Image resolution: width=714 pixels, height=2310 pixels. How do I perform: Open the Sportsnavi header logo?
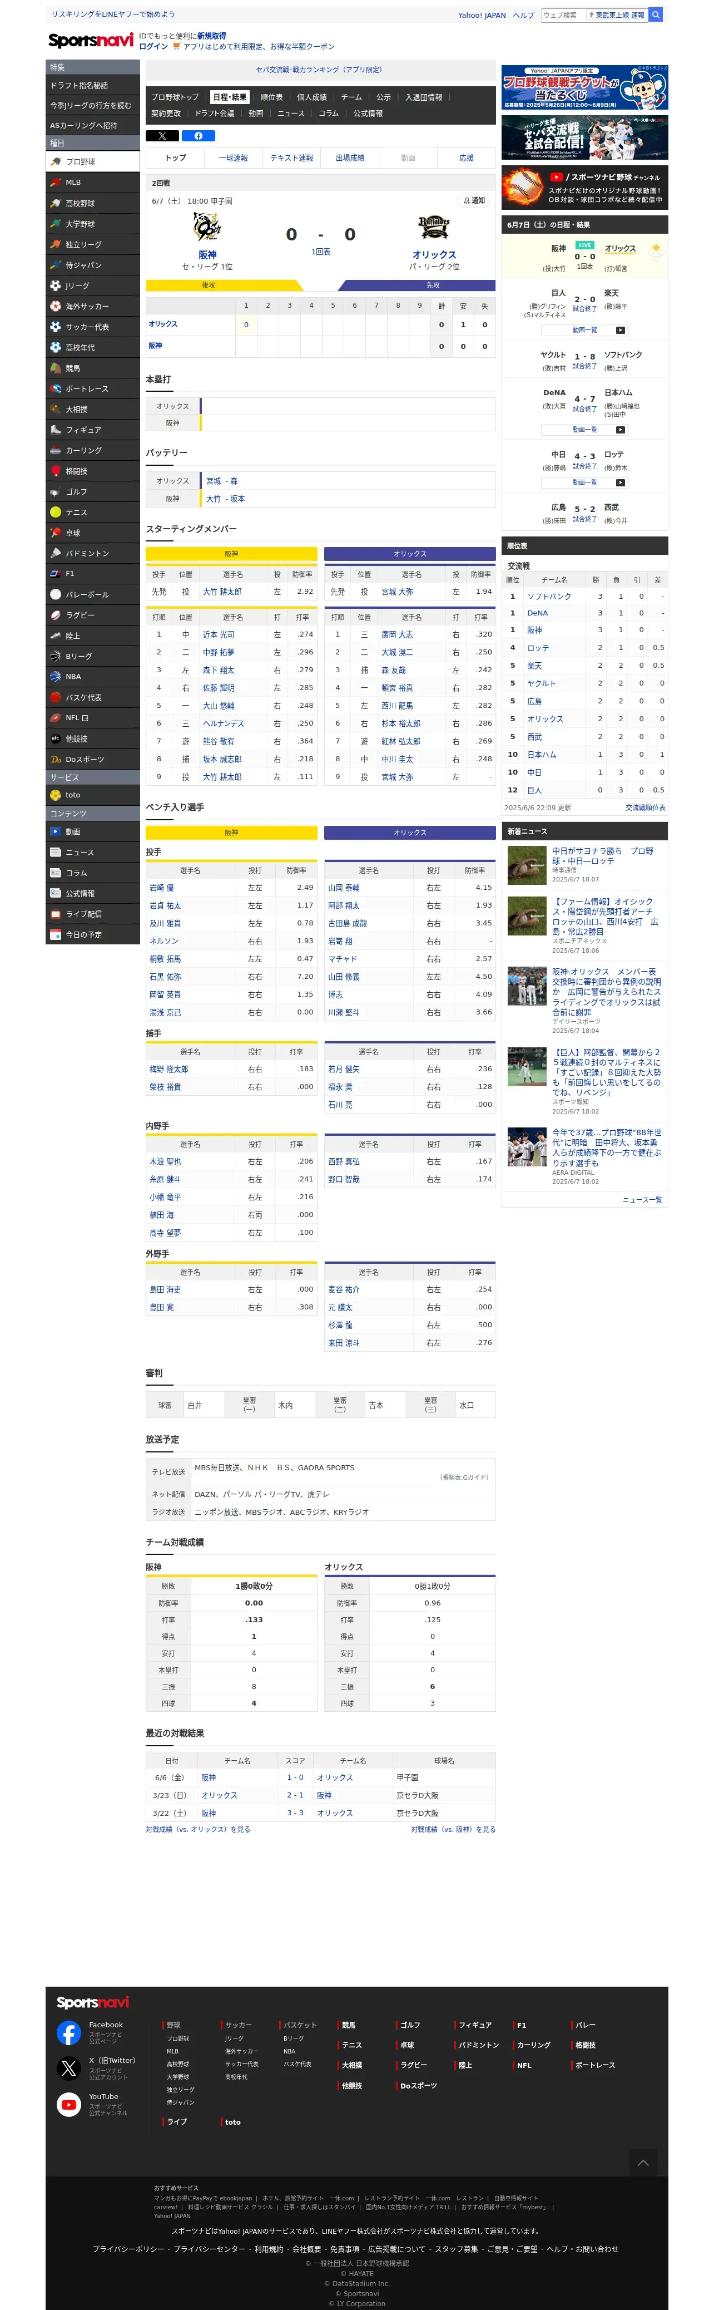(91, 41)
